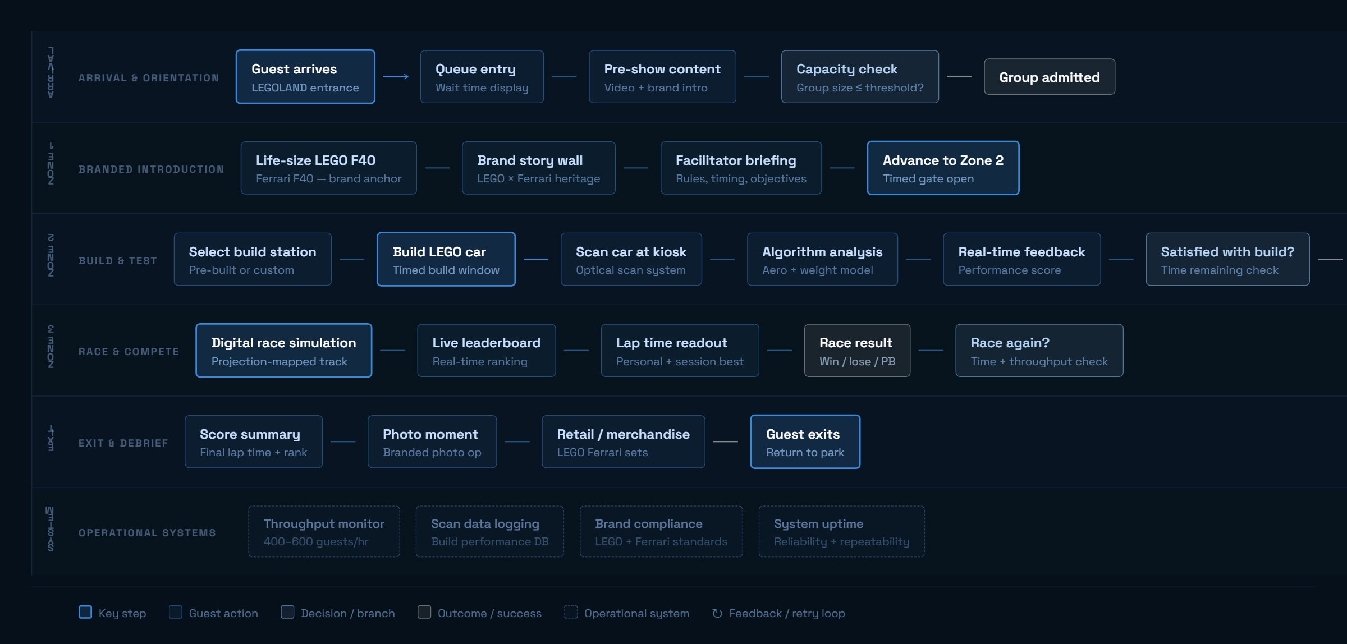Click the Feedback / retry loop icon
This screenshot has width=1347, height=644.
point(717,613)
